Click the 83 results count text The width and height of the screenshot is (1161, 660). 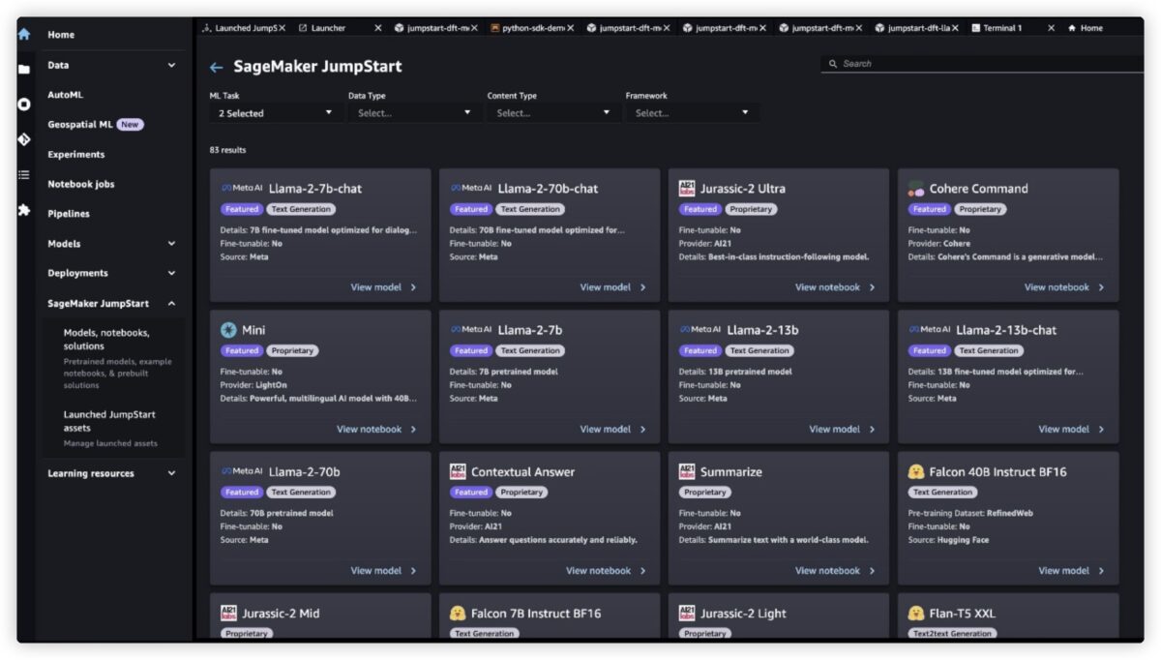pos(227,150)
